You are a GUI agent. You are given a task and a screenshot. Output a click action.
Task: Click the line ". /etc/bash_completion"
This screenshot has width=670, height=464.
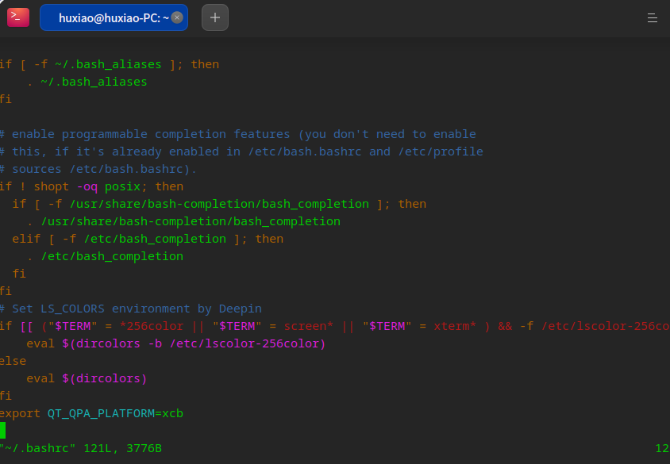pyautogui.click(x=105, y=256)
